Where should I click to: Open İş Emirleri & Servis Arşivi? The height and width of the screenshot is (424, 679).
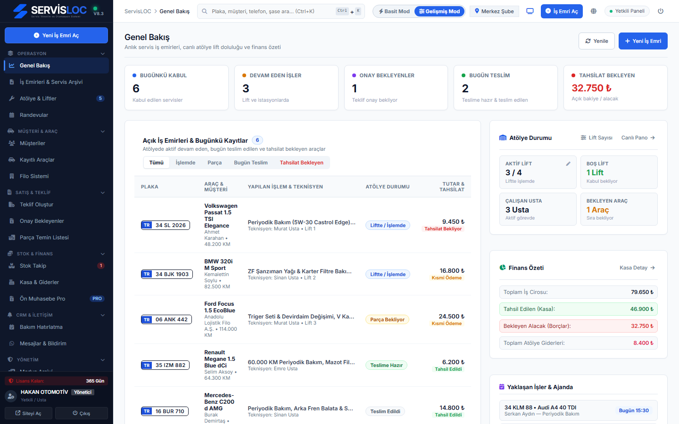coord(57,82)
